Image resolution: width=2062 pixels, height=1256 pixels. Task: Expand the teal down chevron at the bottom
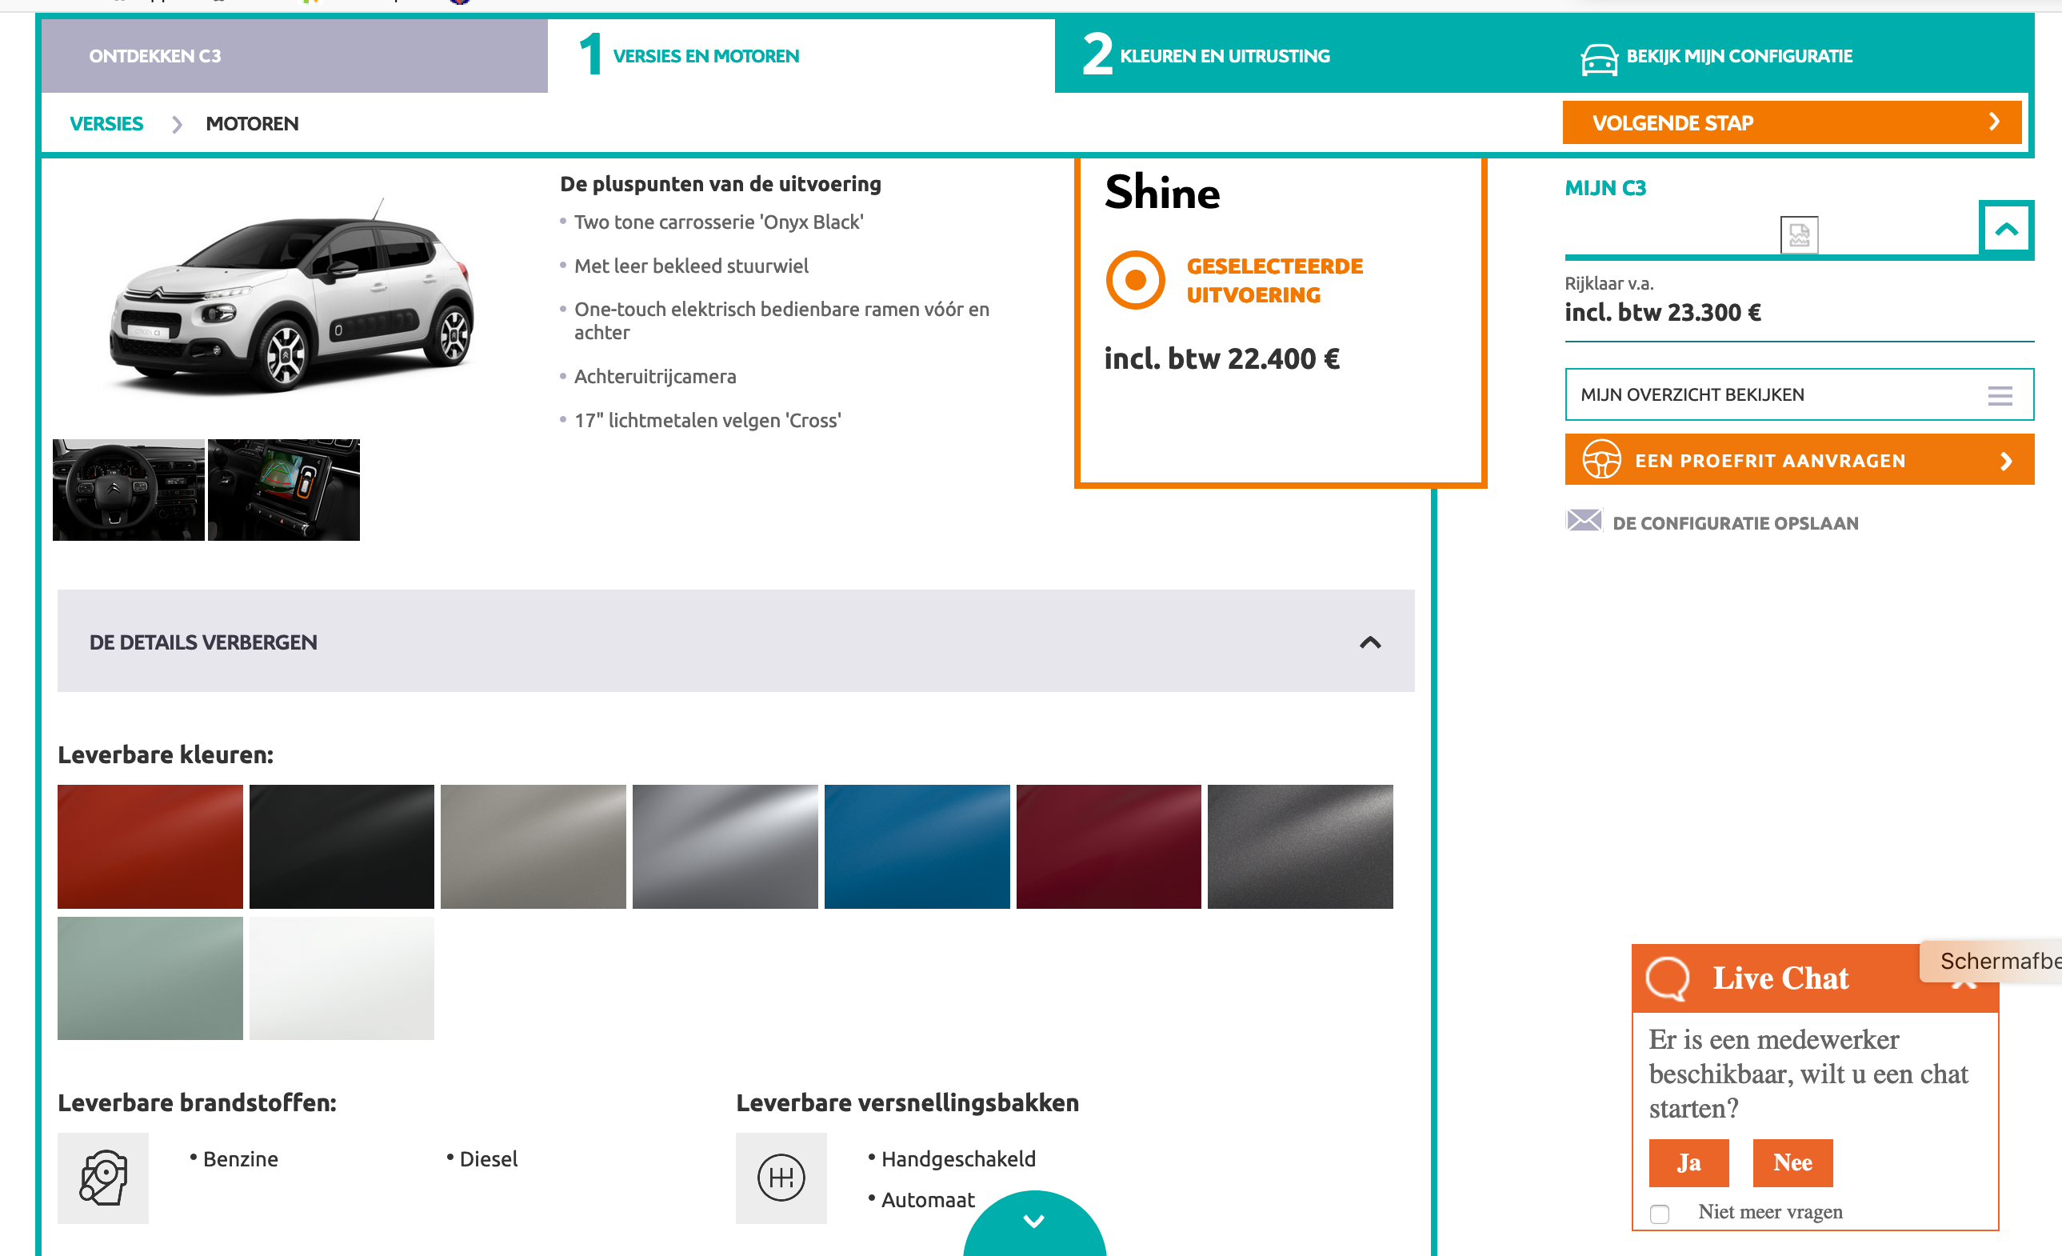[x=1034, y=1221]
